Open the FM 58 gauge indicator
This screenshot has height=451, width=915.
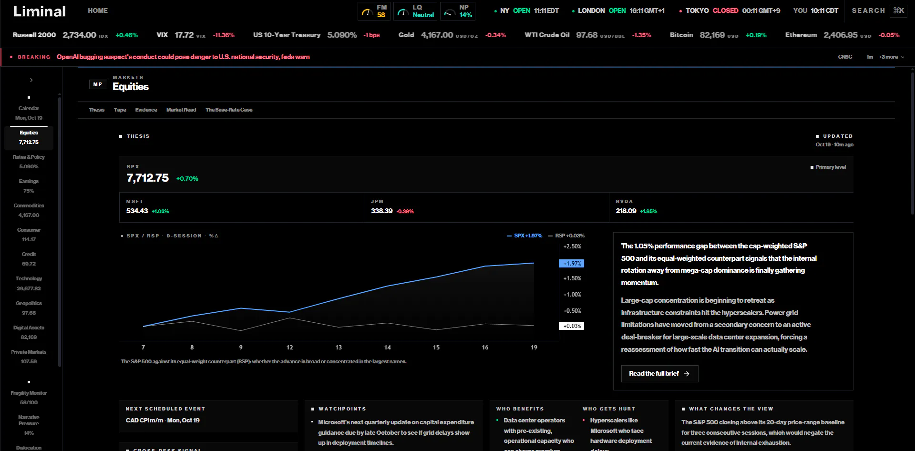(x=374, y=11)
